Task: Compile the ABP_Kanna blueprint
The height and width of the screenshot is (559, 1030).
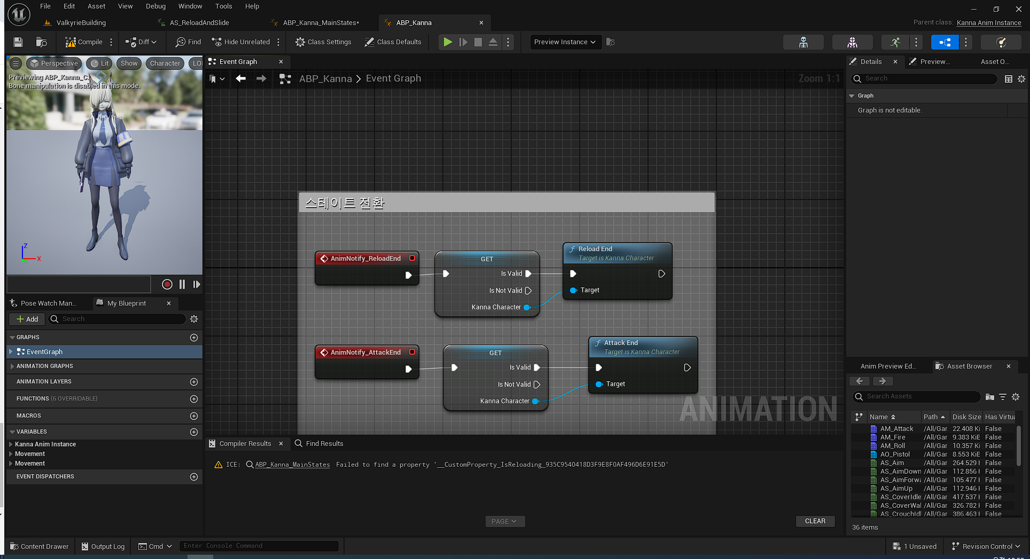Action: coord(84,42)
